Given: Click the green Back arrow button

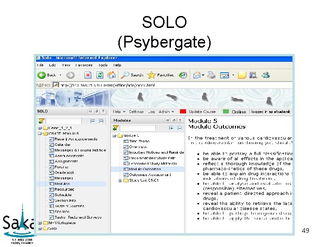Looking at the screenshot, I should (41, 75).
